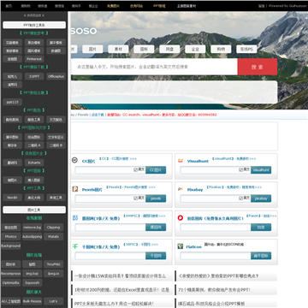Screen dimensions: 308x308
Task: Toggle the 英文 checkbox in Pixabay search
Action: tap(240, 198)
